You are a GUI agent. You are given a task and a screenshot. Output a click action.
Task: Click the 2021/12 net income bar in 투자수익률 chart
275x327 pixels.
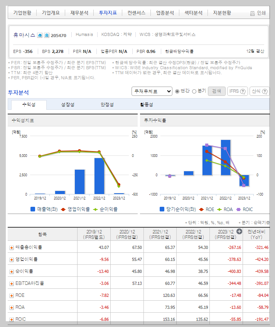pyautogui.click(x=207, y=160)
